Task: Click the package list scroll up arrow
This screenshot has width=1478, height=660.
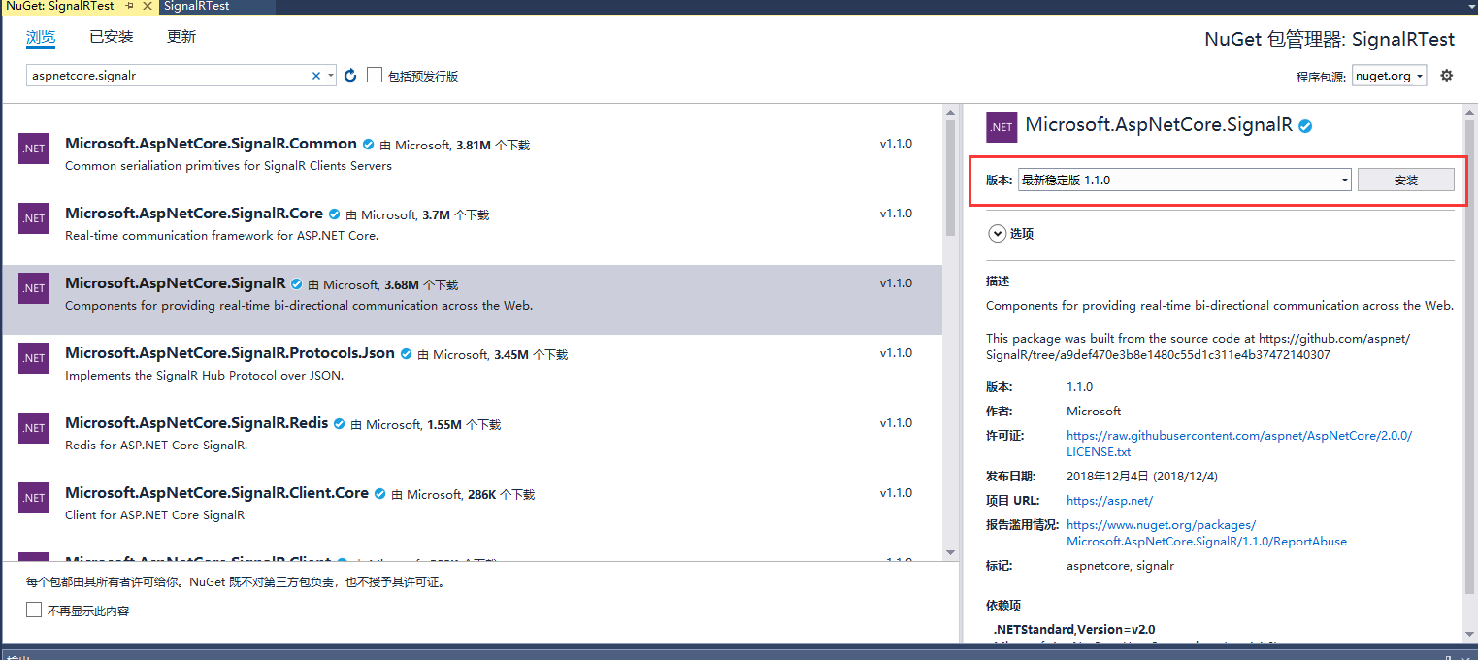Action: click(x=951, y=114)
